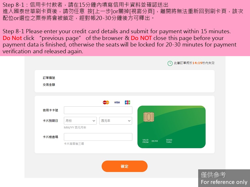Click the chevron arrow of month selector
This screenshot has height=187, width=250.
pyautogui.click(x=94, y=121)
